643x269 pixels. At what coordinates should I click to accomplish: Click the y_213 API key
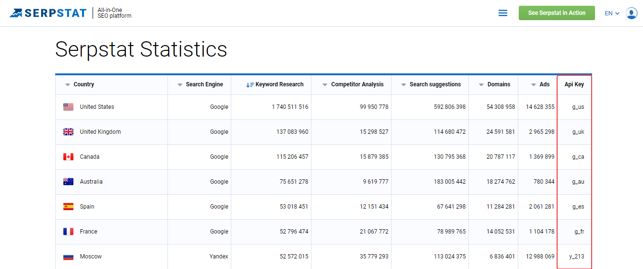point(577,257)
